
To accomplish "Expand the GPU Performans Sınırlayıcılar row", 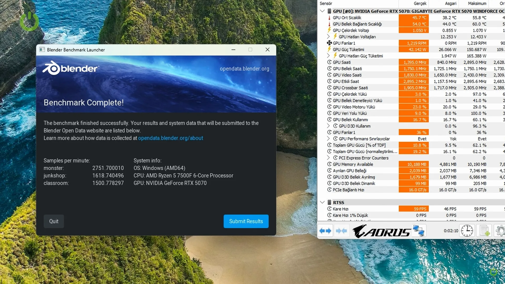I will click(328, 139).
